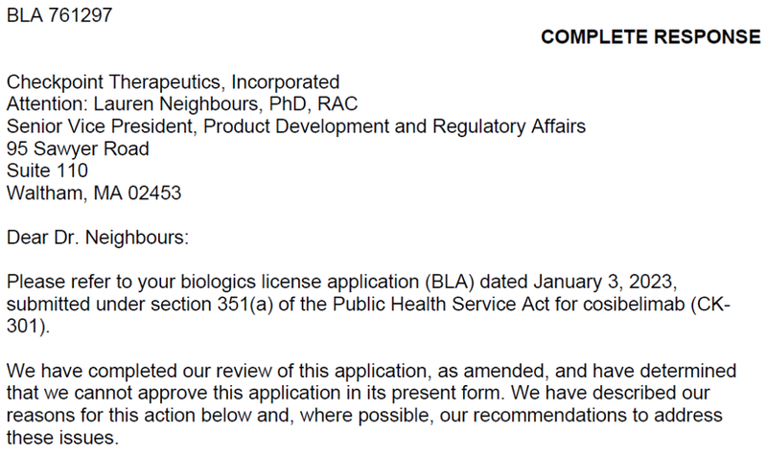Viewport: 767px width, 454px height.
Task: Click the Suite 110 line
Action: (47, 170)
